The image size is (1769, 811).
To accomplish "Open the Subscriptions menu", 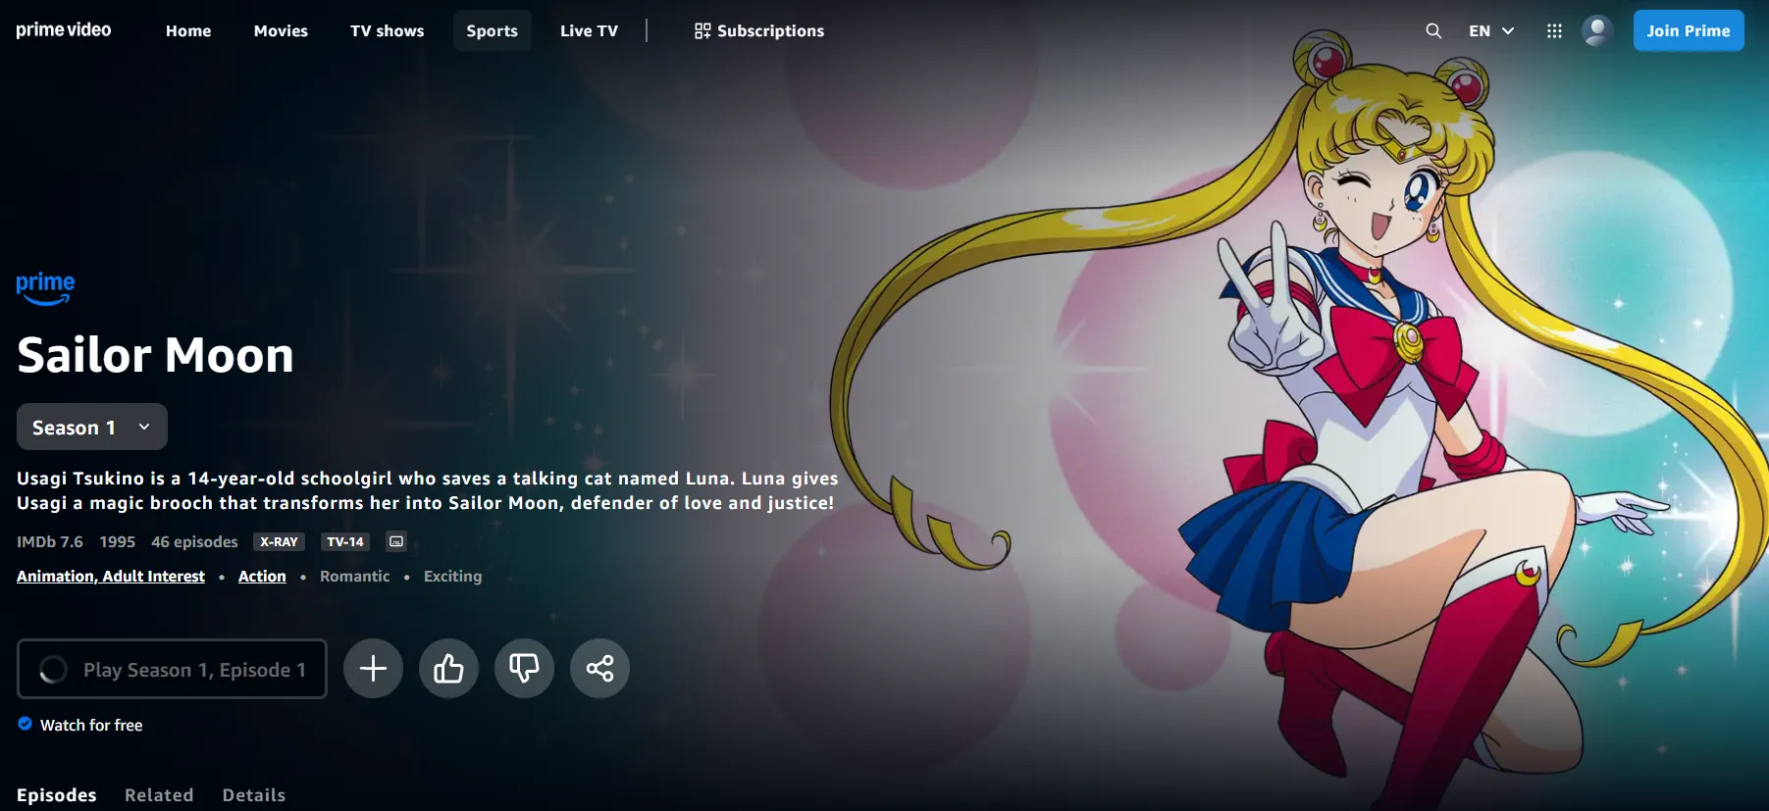I will point(758,31).
